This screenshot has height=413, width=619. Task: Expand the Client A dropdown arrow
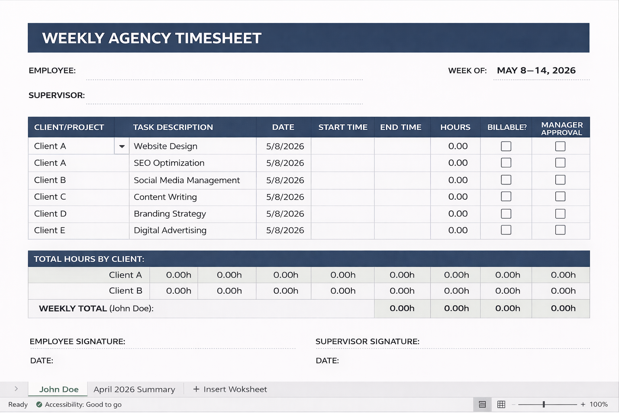click(122, 146)
